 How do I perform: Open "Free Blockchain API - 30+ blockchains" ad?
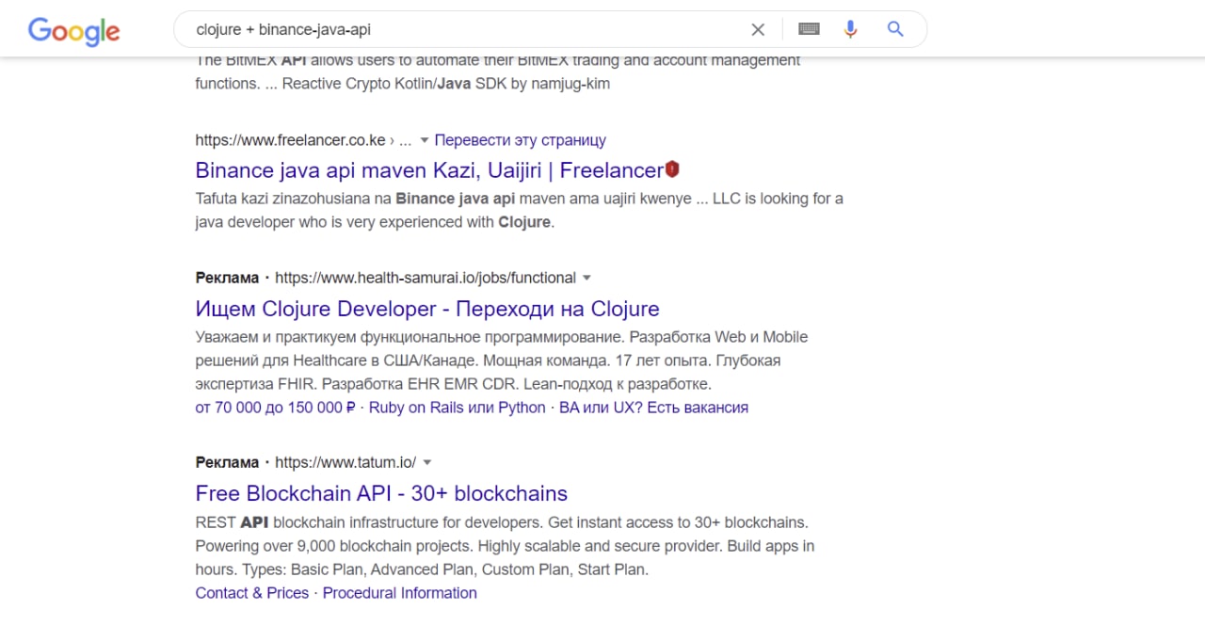381,493
